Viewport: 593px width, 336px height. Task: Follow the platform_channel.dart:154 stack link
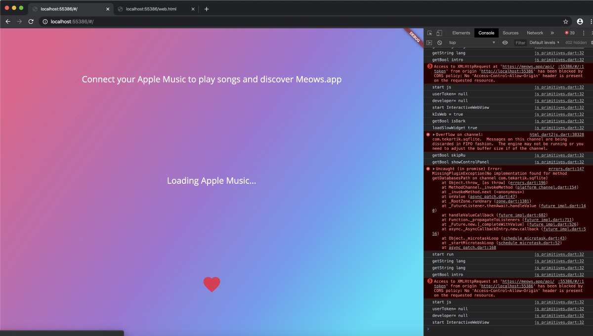(547, 188)
